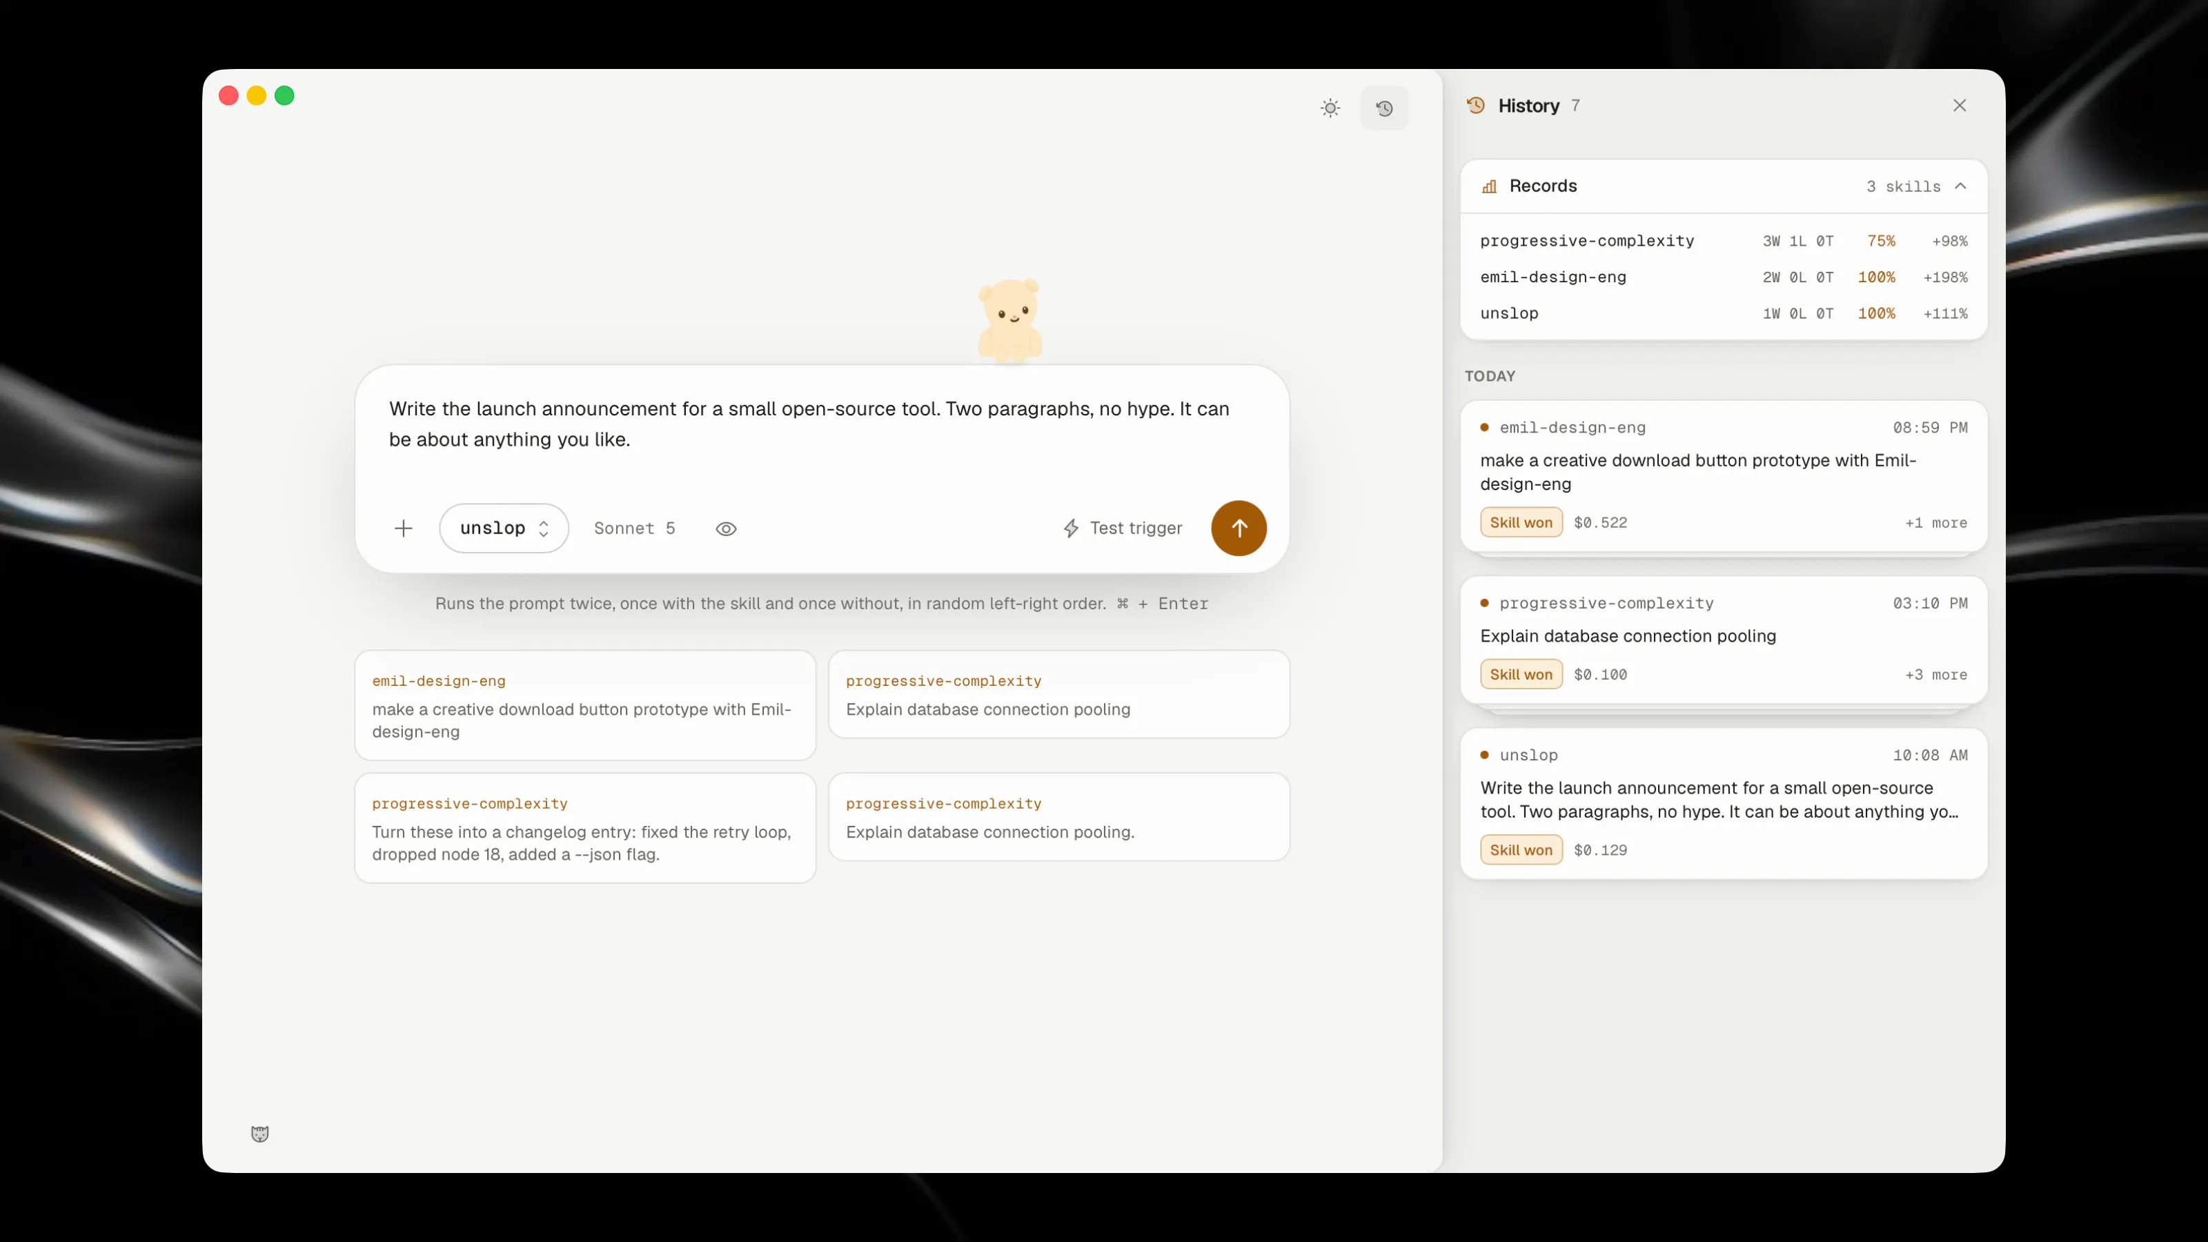Open the 08:59 PM emil-design-eng history entry
This screenshot has width=2208, height=1242.
1723,475
